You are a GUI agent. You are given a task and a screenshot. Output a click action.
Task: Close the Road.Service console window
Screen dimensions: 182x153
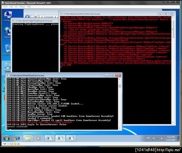(x=118, y=76)
